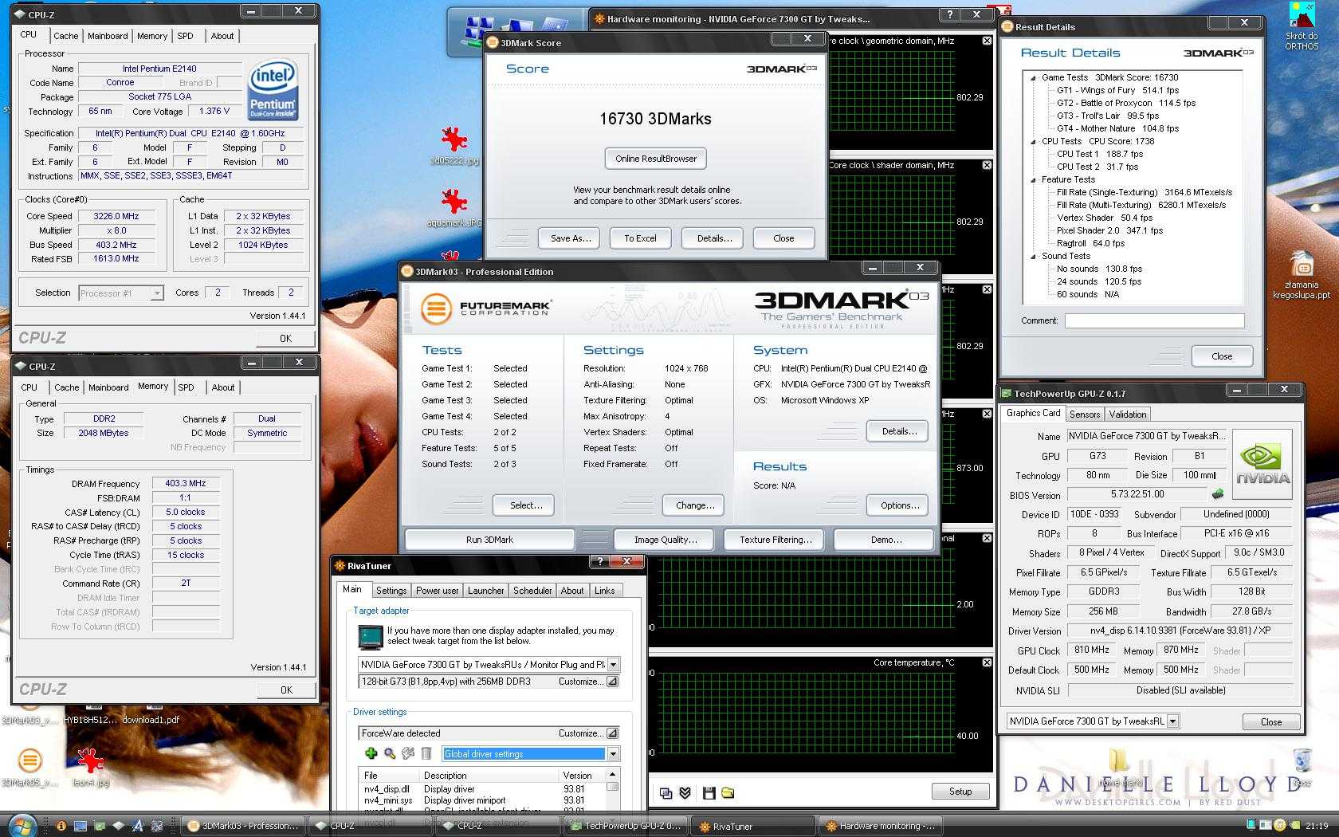The height and width of the screenshot is (837, 1339).
Task: Open Power user tab in RivaTuner
Action: tap(437, 591)
